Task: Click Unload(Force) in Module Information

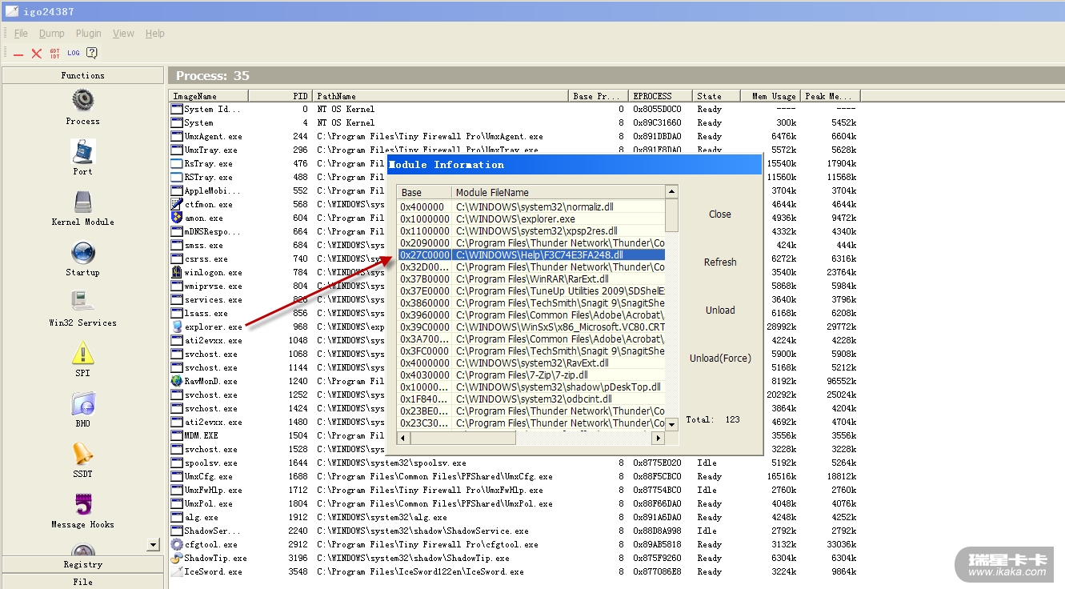Action: pyautogui.click(x=720, y=359)
